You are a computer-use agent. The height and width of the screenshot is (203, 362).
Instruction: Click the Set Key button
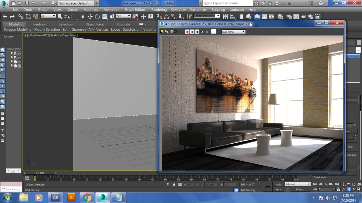tap(279, 189)
